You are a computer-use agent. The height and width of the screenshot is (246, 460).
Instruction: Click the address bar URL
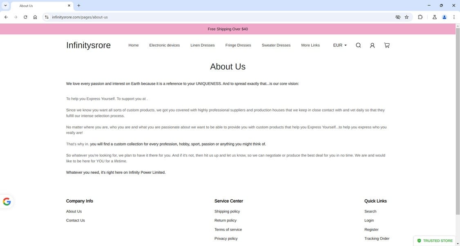coord(80,17)
